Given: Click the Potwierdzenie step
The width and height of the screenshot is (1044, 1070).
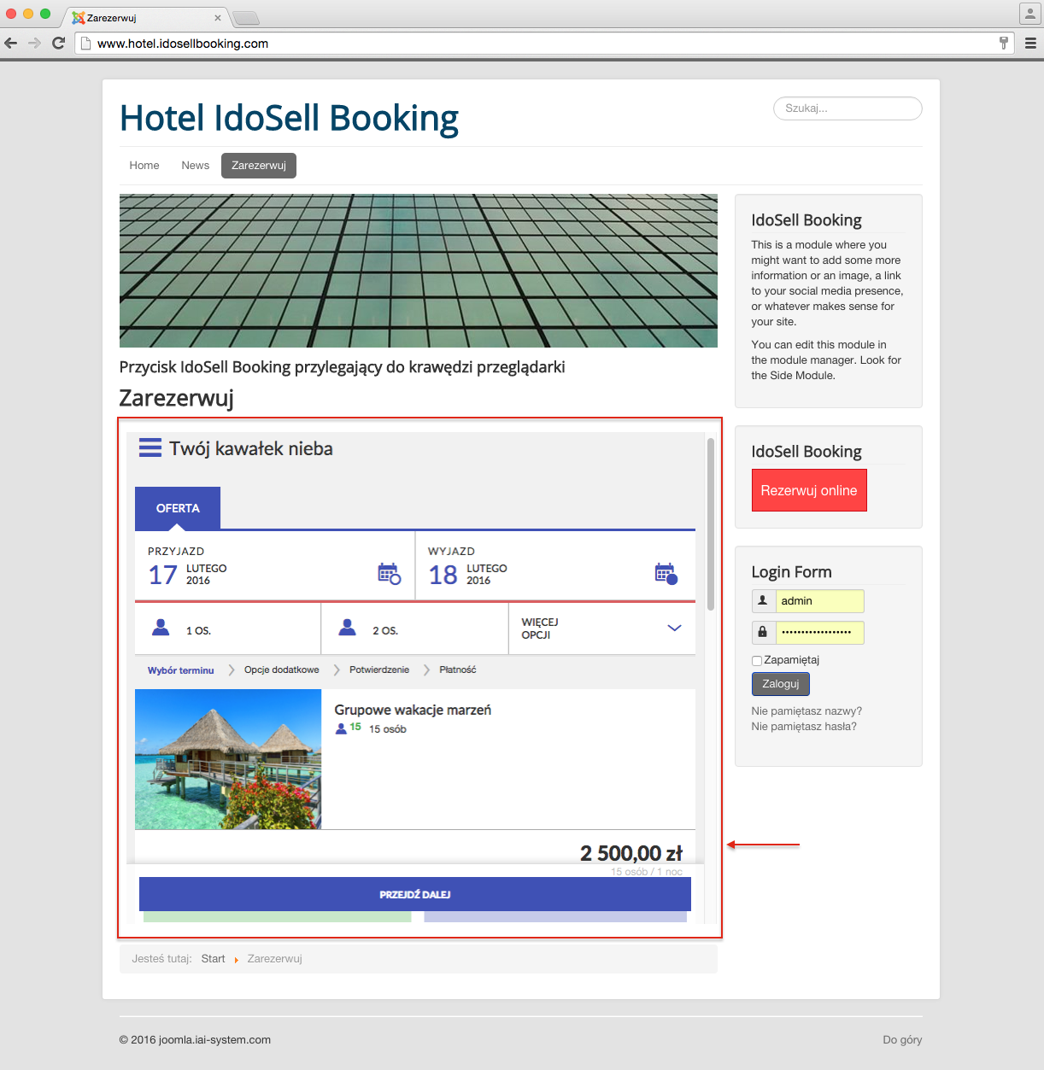Looking at the screenshot, I should pos(379,670).
